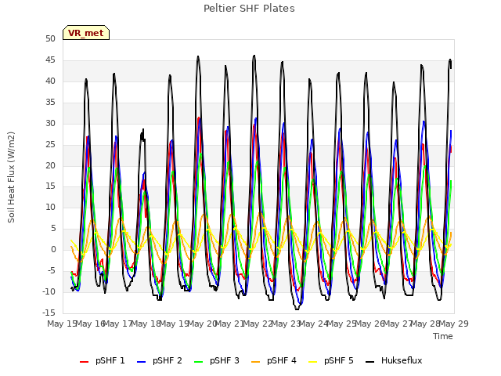
Task: Click the y-axis tick value 25
Action: pyautogui.click(x=50, y=144)
